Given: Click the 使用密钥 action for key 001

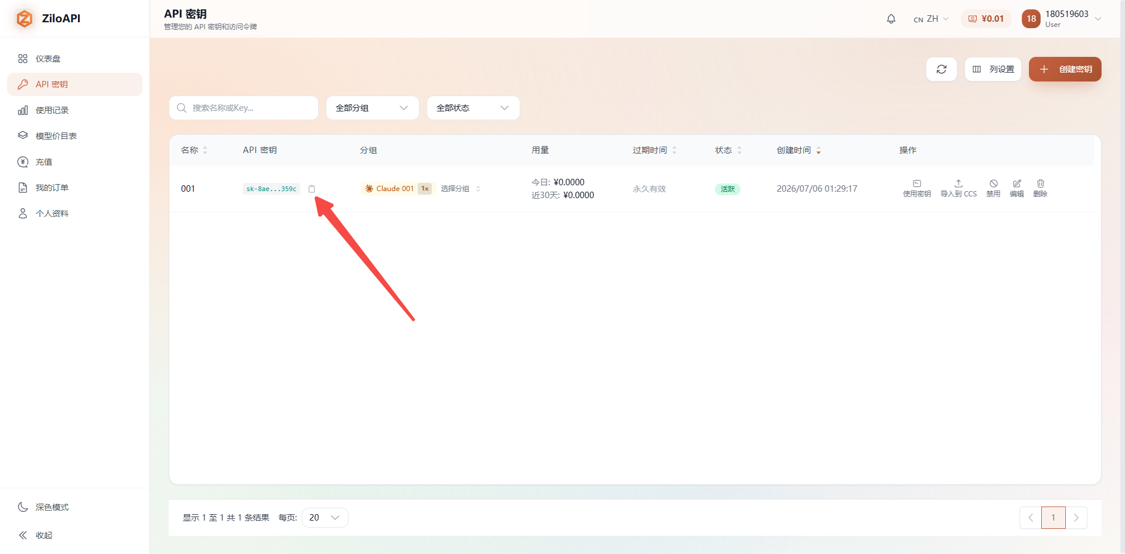Looking at the screenshot, I should coord(916,188).
